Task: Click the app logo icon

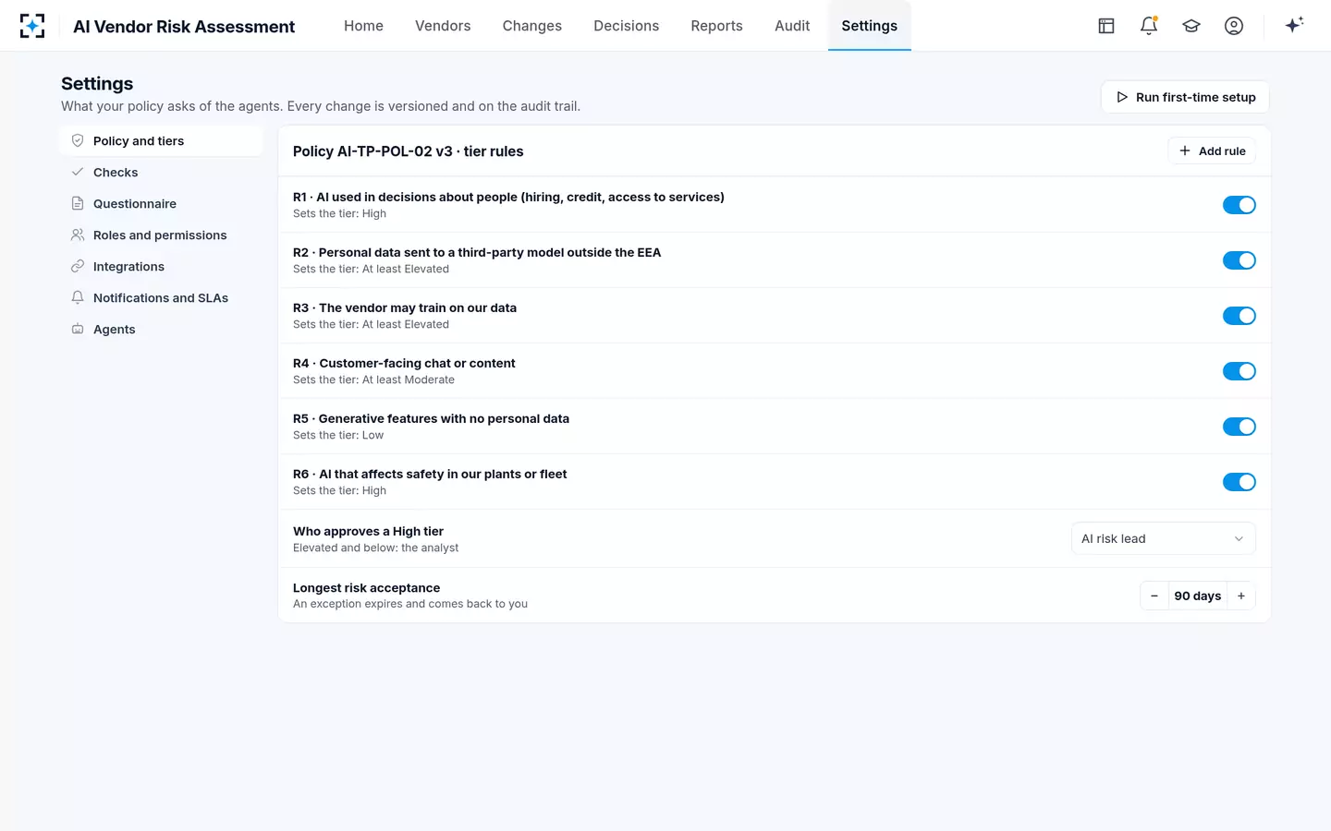Action: (x=32, y=26)
